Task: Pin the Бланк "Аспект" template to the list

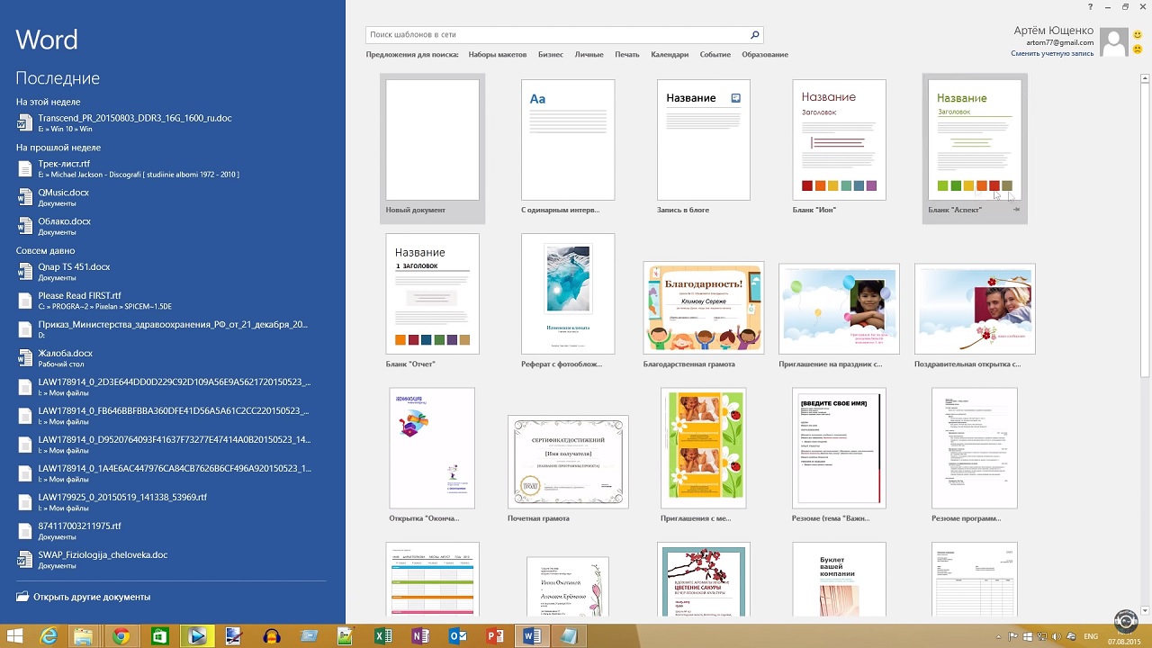Action: [x=1016, y=210]
